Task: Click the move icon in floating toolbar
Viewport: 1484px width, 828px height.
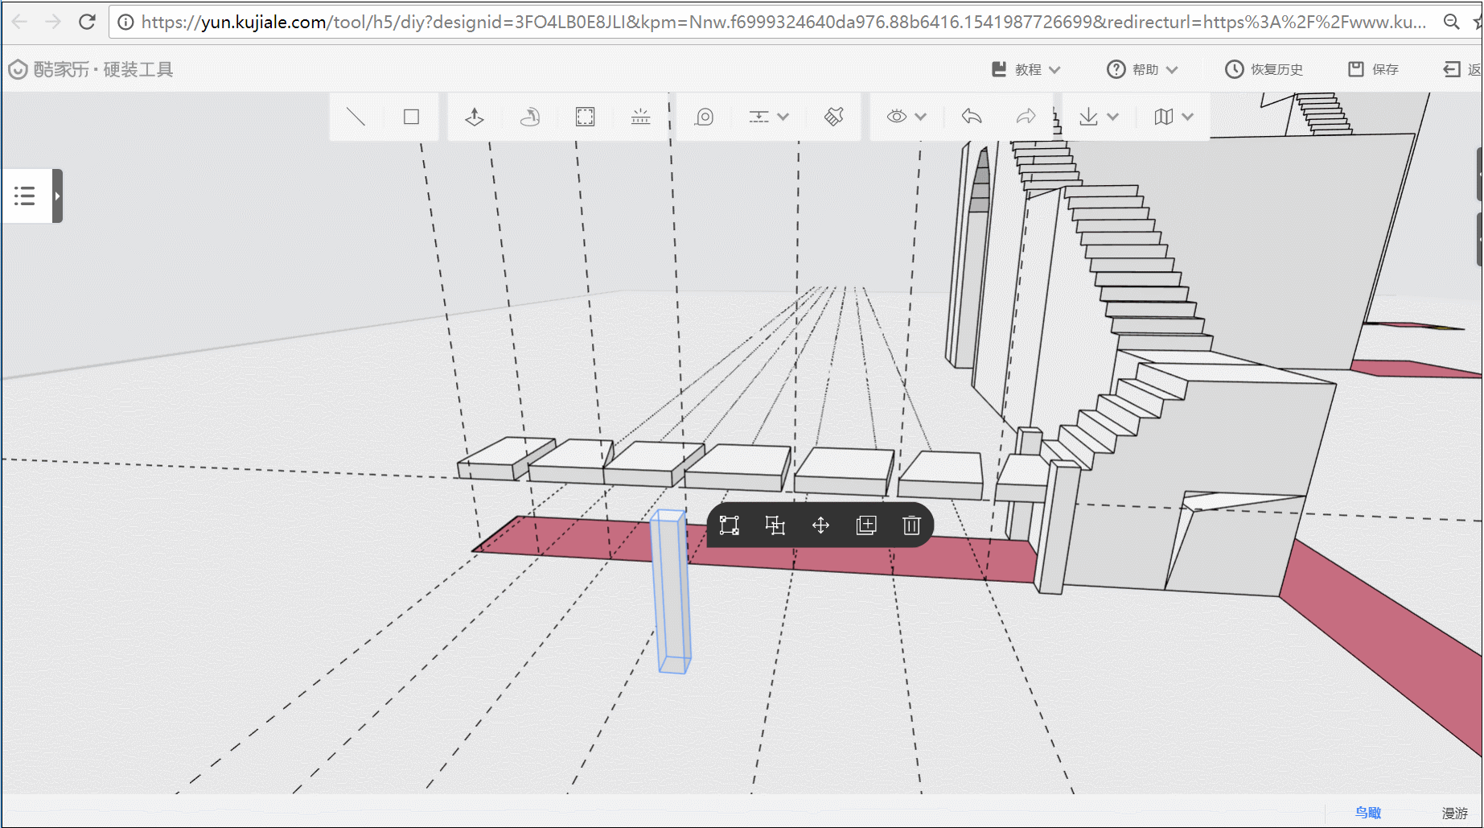Action: (x=820, y=525)
